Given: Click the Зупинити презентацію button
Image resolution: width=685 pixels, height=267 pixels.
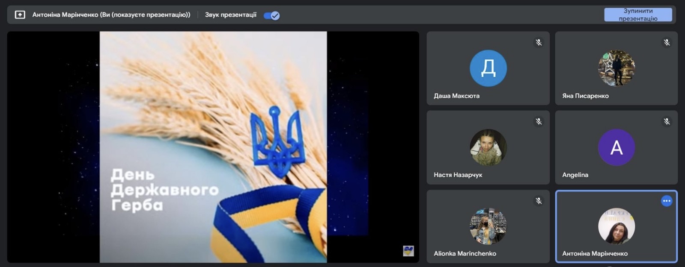Looking at the screenshot, I should pos(637,15).
